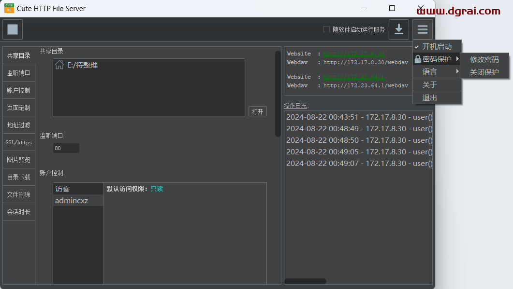This screenshot has height=289, width=513.
Task: Choose 修改密码 from submenu
Action: coord(484,59)
